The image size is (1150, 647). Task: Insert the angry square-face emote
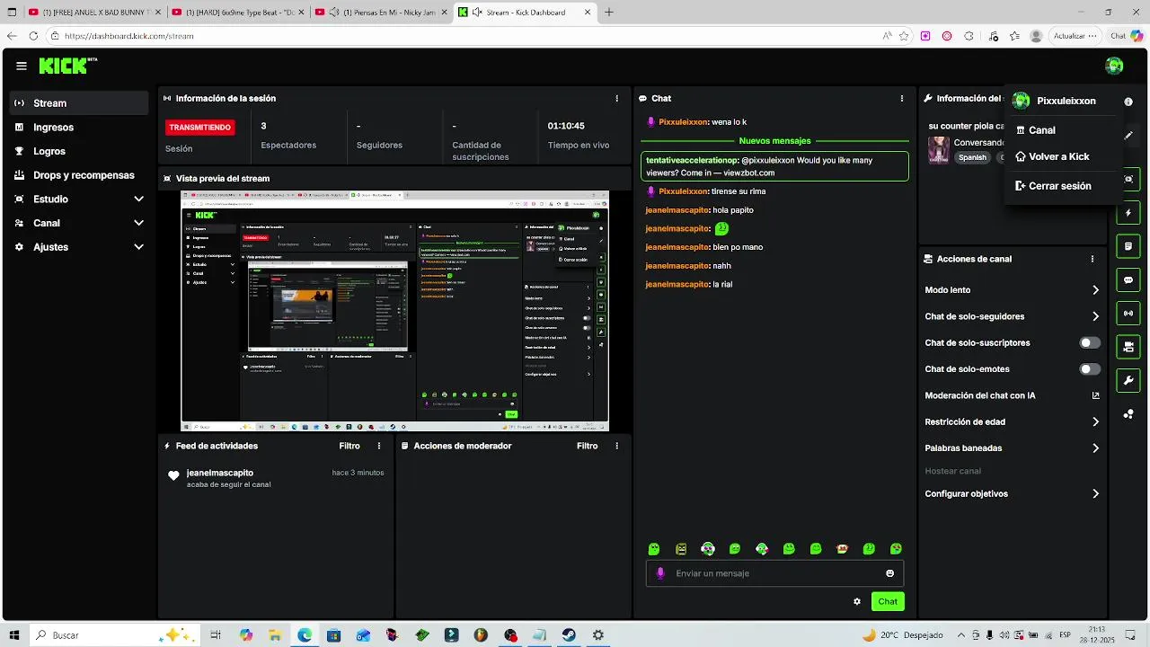681,548
